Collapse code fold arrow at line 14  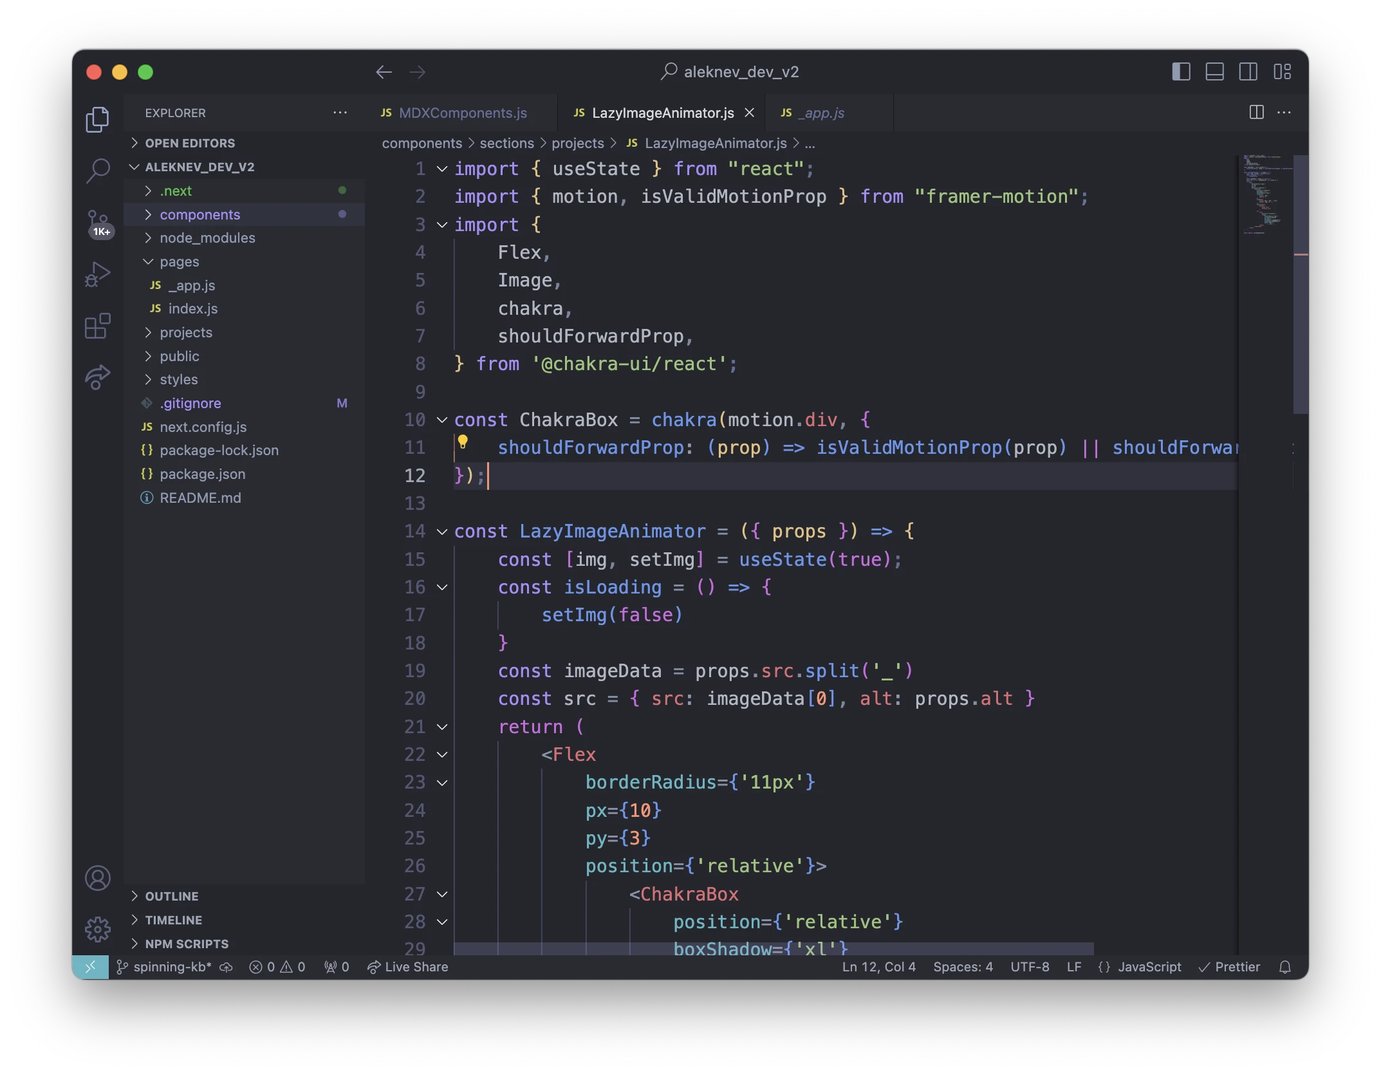coord(442,532)
